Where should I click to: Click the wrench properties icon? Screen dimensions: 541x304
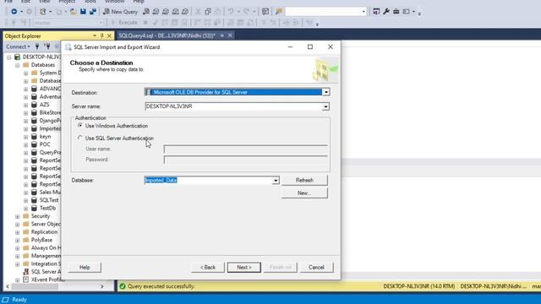pos(386,12)
